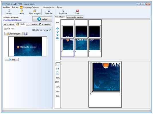Open the www.posteriza.com preview tab
Image resolution: width=153 pixels, height=114 pixels.
point(75,17)
